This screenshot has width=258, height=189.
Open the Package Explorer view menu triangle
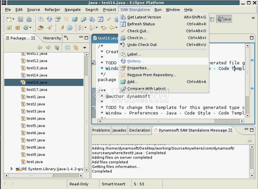point(84,48)
